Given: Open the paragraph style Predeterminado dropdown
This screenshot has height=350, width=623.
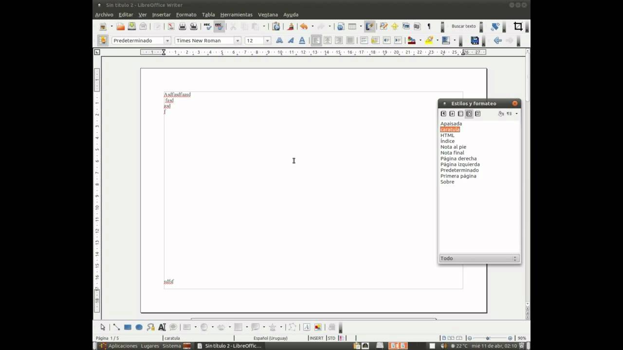Looking at the screenshot, I should [x=167, y=41].
